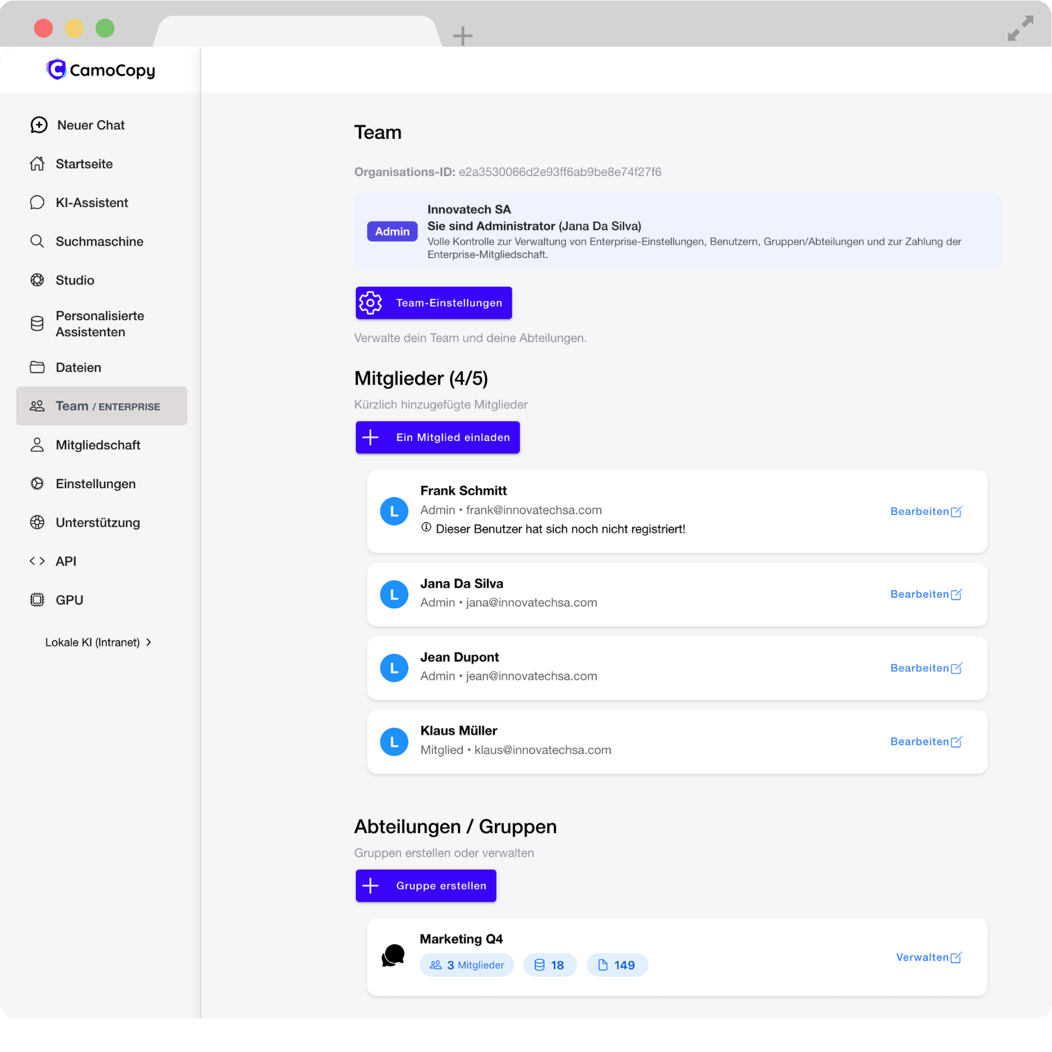Image resolution: width=1052 pixels, height=1052 pixels.
Task: Click the 3 Mitglieder badge
Action: point(466,965)
